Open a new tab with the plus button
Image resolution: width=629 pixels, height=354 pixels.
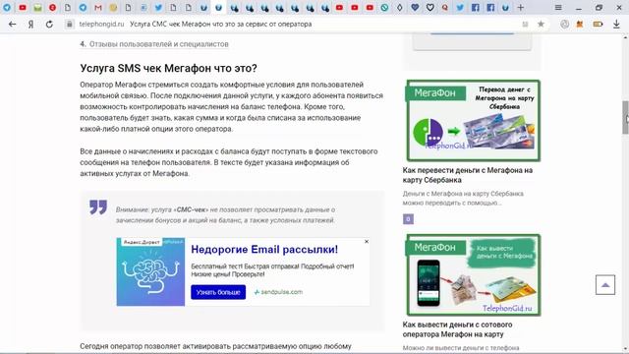521,7
